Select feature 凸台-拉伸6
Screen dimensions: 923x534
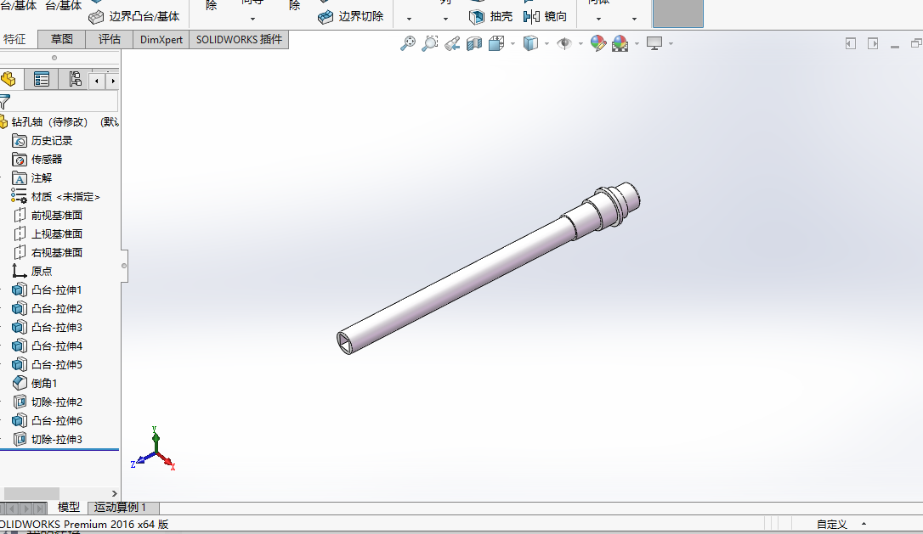point(47,420)
